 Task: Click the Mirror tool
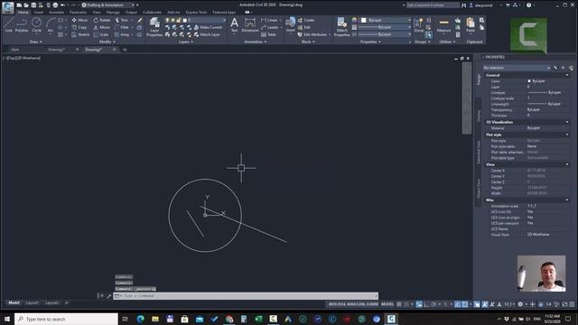102,27
